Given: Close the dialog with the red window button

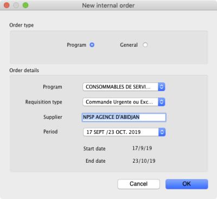Looking at the screenshot, I should pyautogui.click(x=7, y=5).
